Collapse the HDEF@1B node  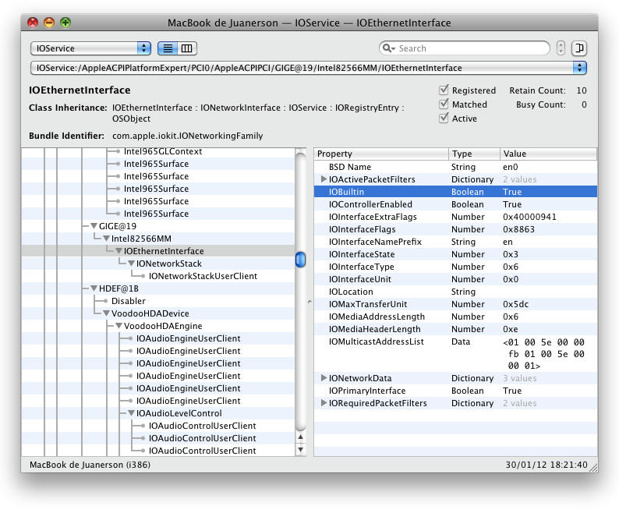tap(94, 288)
